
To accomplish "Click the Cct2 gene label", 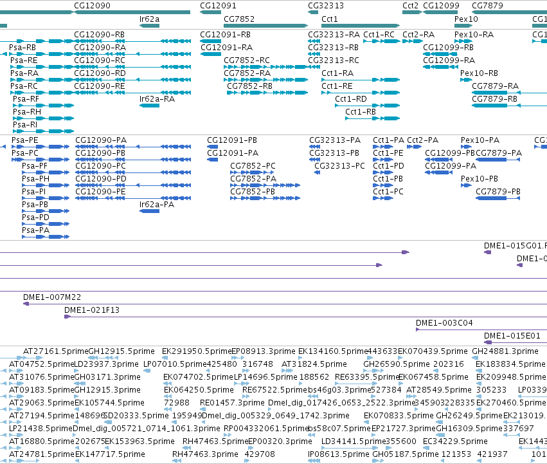I will tap(410, 6).
